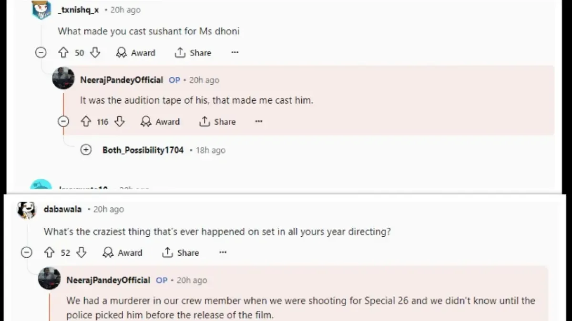
Task: Visit NeerajPandeyOfficial's user profile
Action: pyautogui.click(x=122, y=80)
